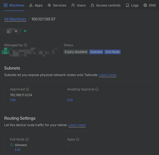This screenshot has height=155, width=159.
Task: Click the Access controls lock icon
Action: click(x=92, y=5)
